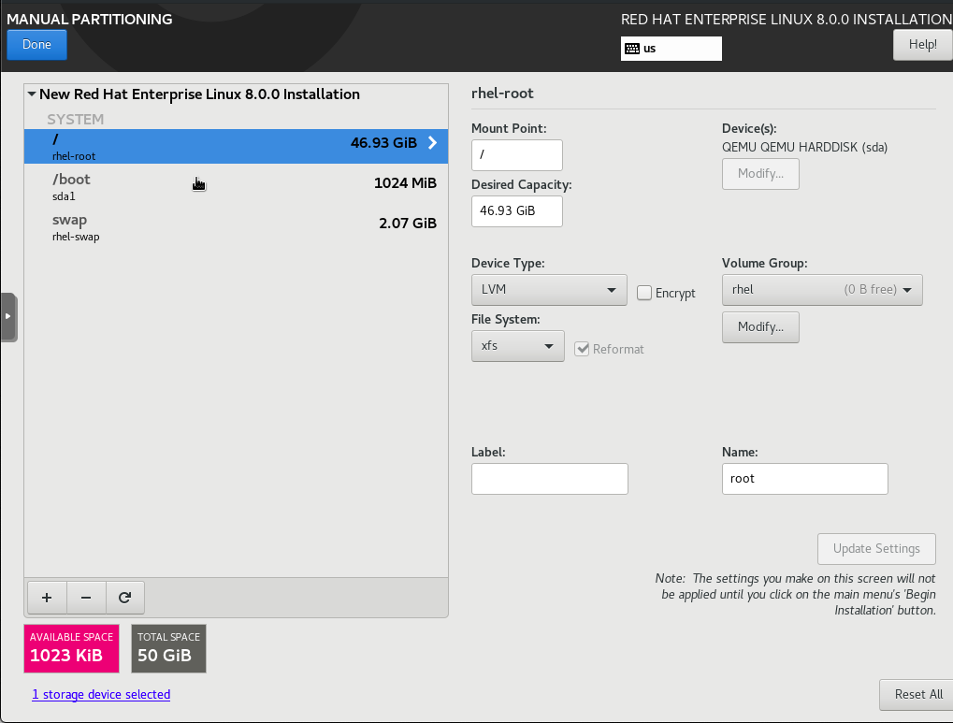Click the remove mount point minus icon
Viewport: 953px width, 723px height.
click(86, 598)
